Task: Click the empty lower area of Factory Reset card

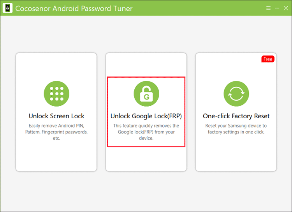Action: point(236,153)
